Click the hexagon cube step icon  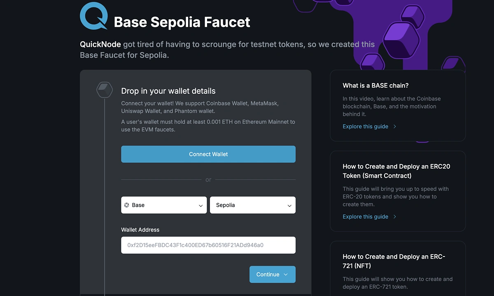point(105,90)
